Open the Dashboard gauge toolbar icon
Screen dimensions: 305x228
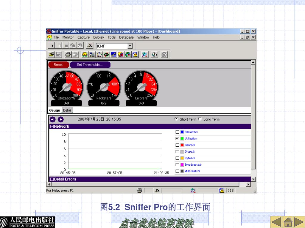[x=85, y=55]
